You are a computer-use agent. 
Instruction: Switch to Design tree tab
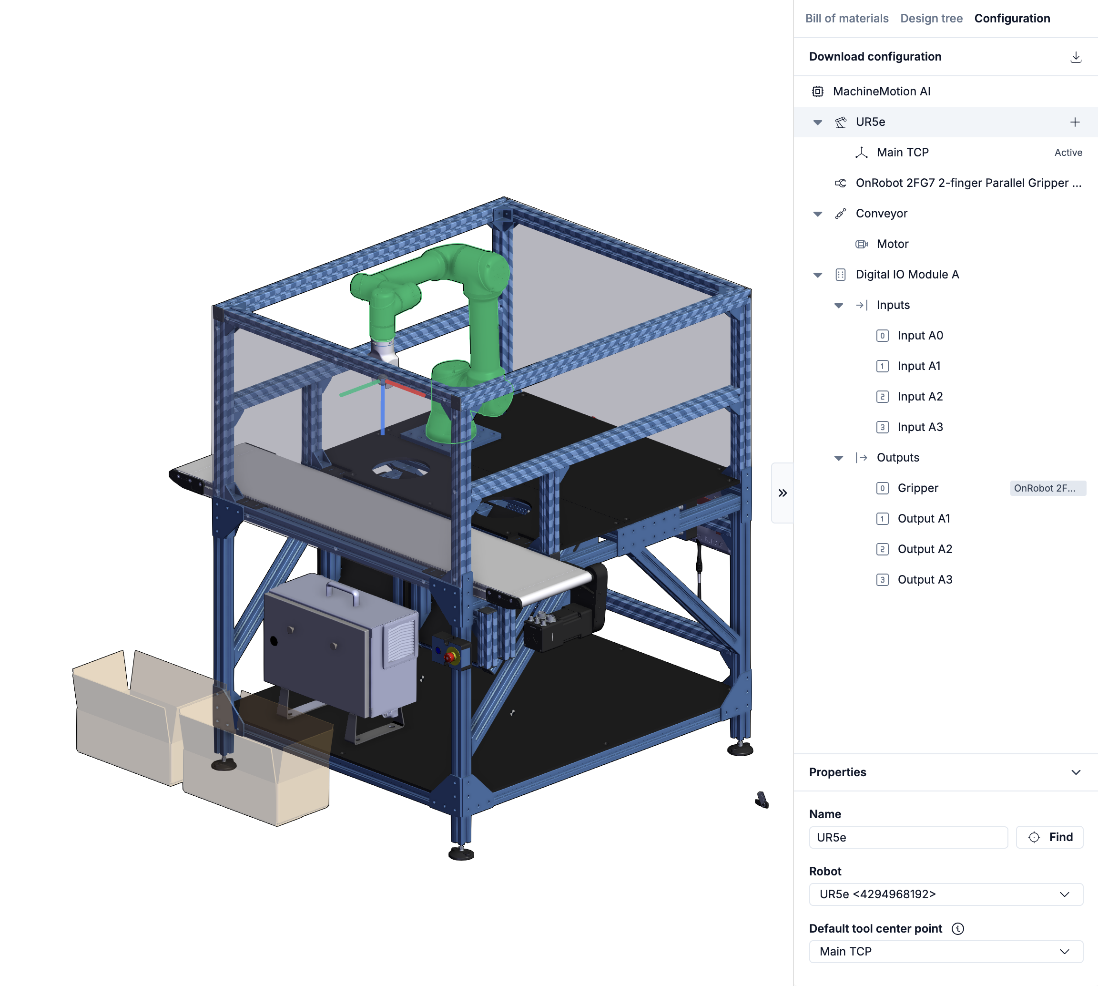click(x=931, y=19)
